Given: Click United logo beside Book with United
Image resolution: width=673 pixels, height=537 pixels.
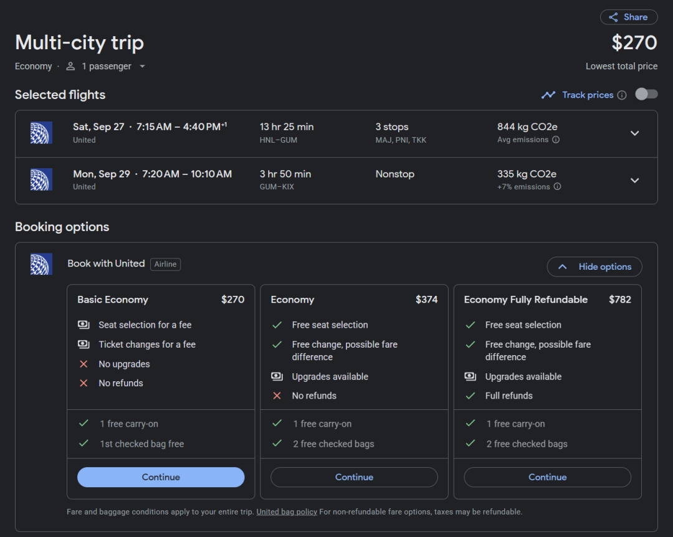Looking at the screenshot, I should tap(41, 264).
